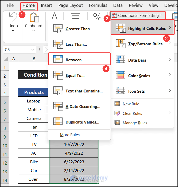Expand Color Scales submenu arrow
The image size is (178, 187).
[x=170, y=75]
